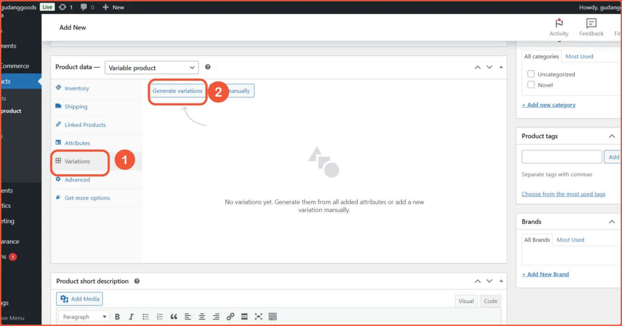Image resolution: width=622 pixels, height=326 pixels.
Task: Check the Uncategorized category checkbox
Action: [531, 74]
